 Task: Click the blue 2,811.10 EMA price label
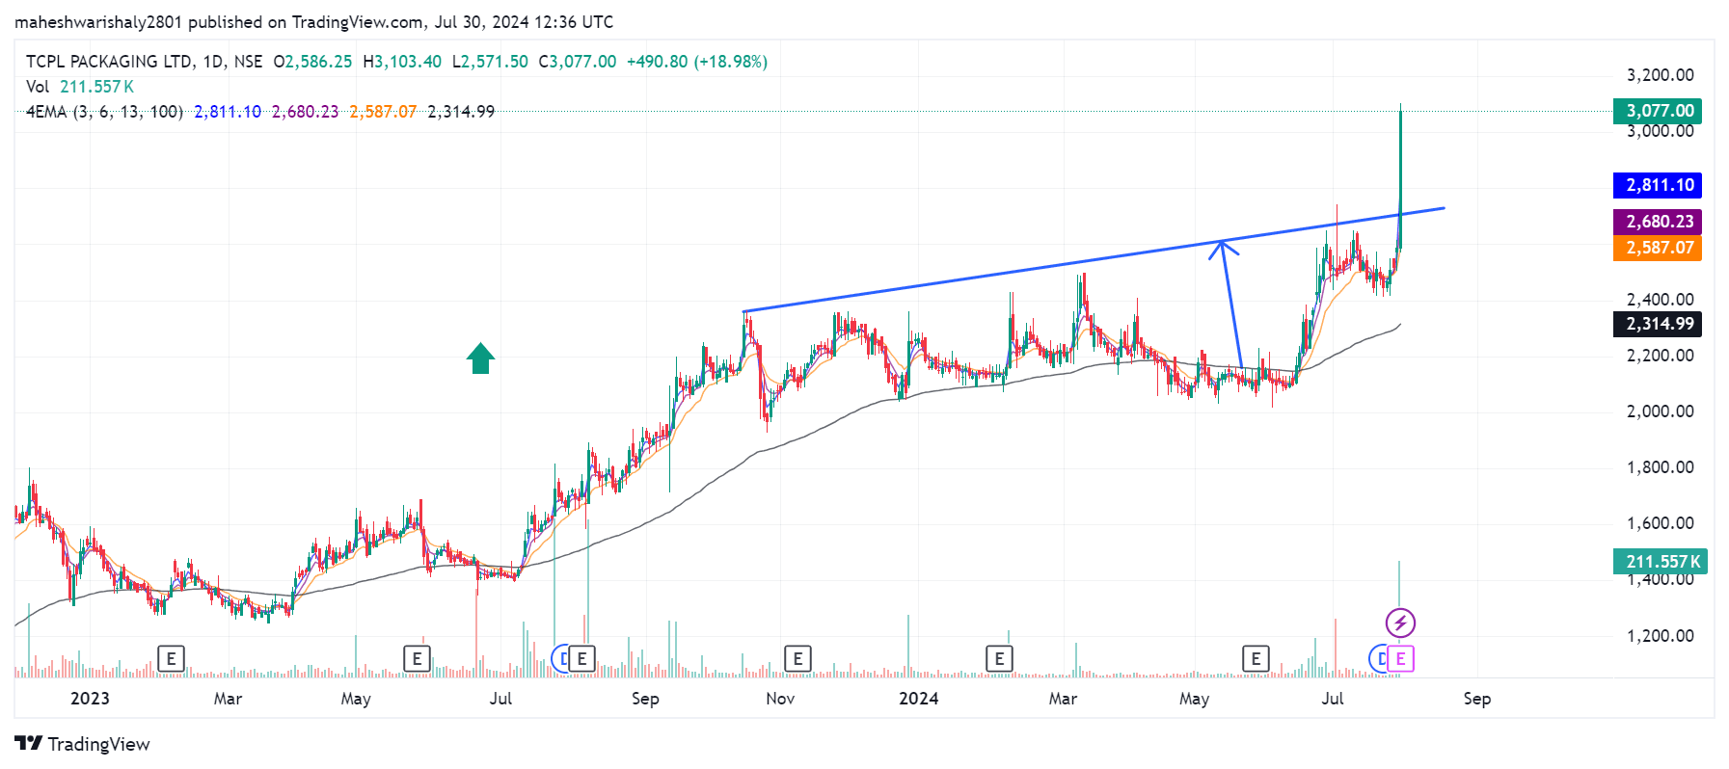[1658, 185]
